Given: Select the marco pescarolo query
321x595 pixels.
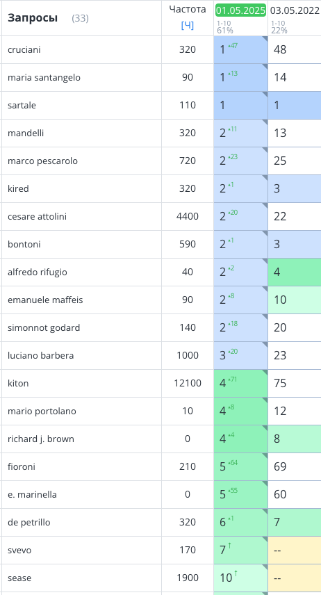Looking at the screenshot, I should coord(42,161).
